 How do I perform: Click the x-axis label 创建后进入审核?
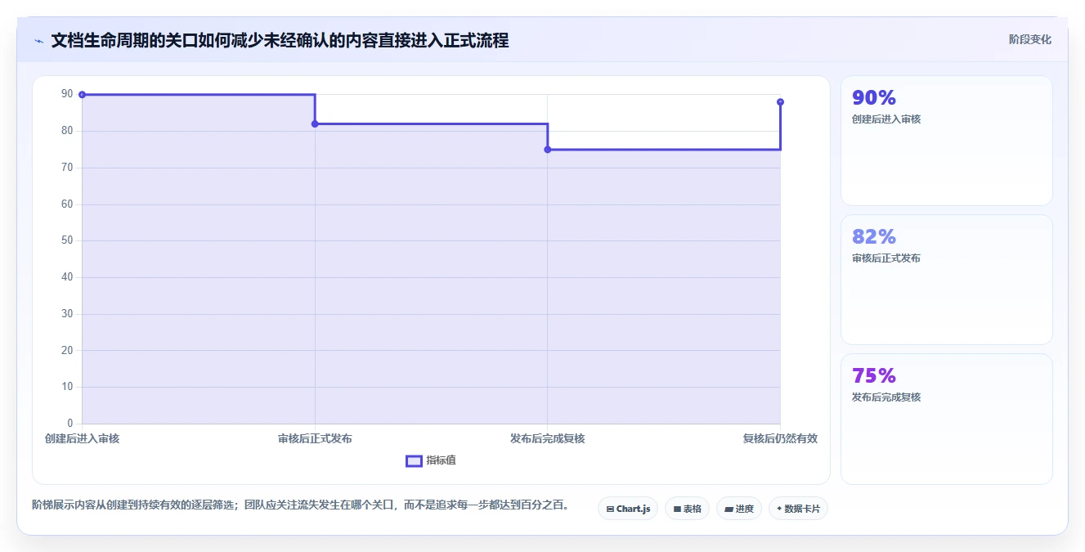(82, 438)
